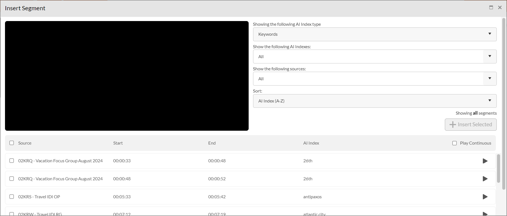This screenshot has width=507, height=216.
Task: Click the Source column header
Action: [x=25, y=143]
